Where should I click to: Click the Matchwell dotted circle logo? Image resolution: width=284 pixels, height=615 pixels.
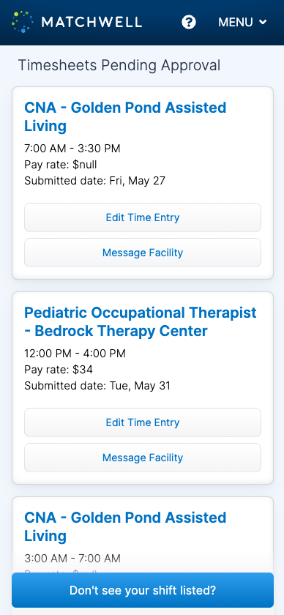pos(23,22)
